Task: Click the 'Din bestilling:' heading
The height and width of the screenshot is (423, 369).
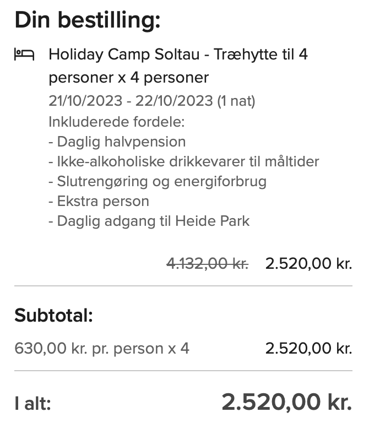Action: pos(88,20)
